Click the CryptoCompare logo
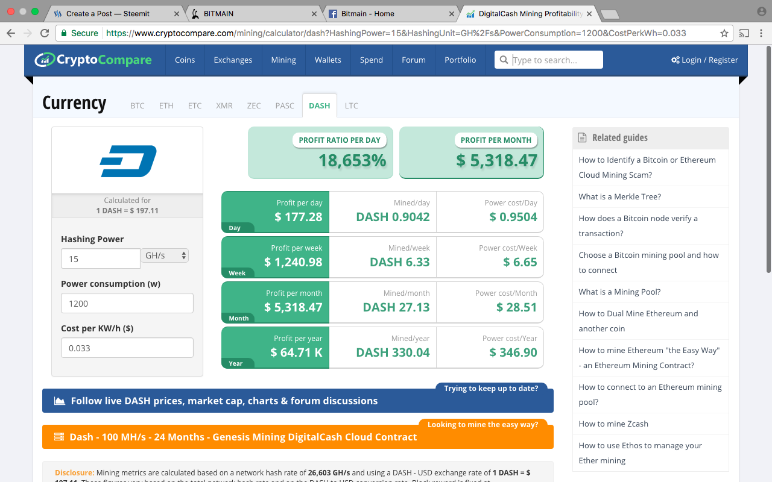Image resolution: width=772 pixels, height=482 pixels. [x=93, y=60]
